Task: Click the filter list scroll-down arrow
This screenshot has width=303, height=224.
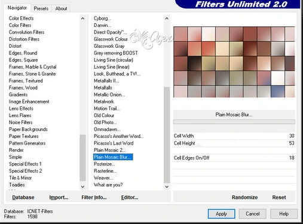Action: 167,187
